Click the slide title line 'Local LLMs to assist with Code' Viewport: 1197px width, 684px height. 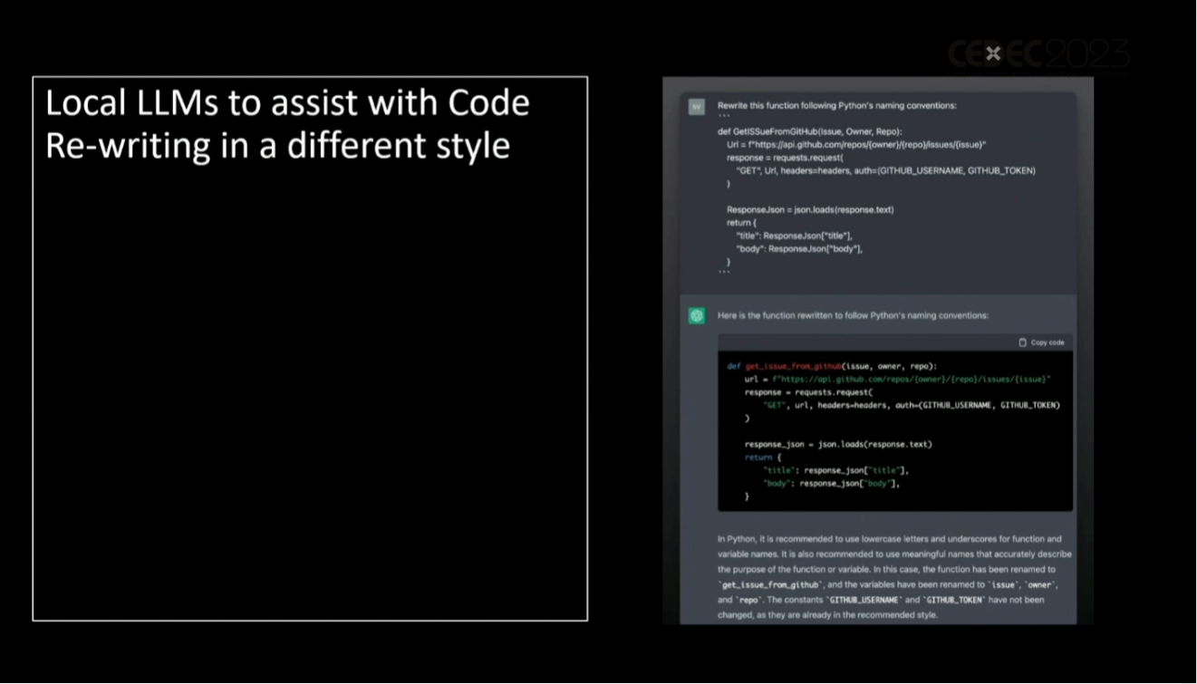click(287, 103)
